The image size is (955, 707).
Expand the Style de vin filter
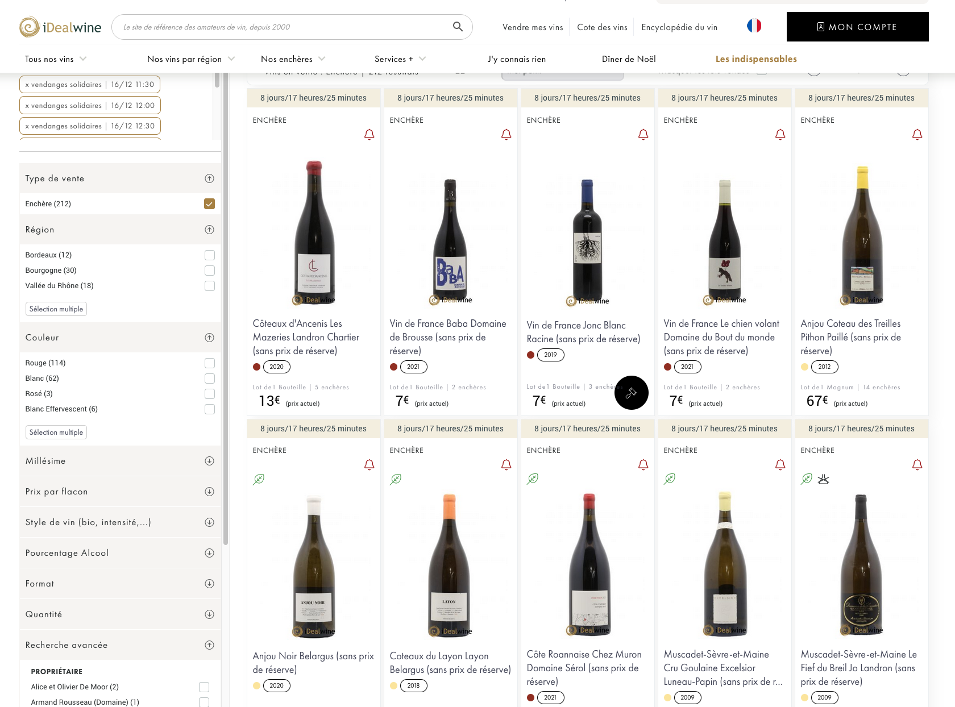pos(209,522)
